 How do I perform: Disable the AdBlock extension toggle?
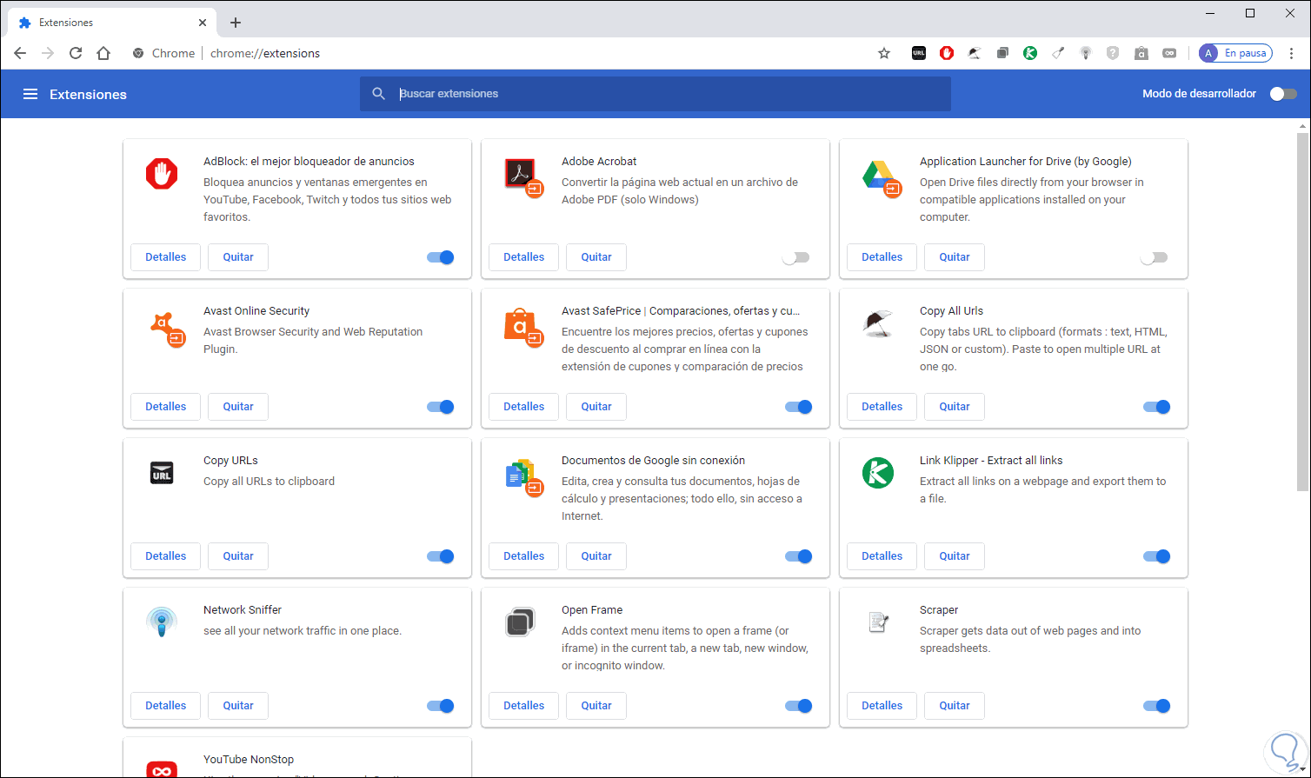pyautogui.click(x=441, y=257)
